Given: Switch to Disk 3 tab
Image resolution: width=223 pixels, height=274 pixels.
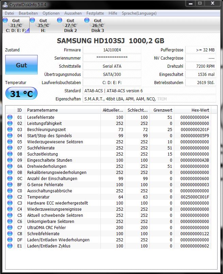Looking at the screenshot, I should click(97, 25).
